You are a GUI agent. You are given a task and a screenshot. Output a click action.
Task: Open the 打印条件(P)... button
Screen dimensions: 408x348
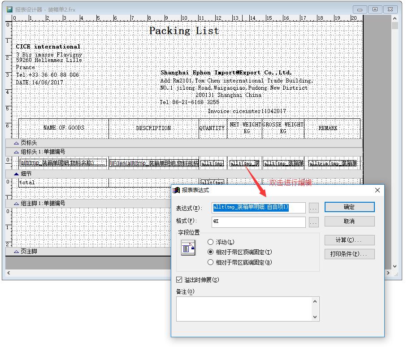pyautogui.click(x=349, y=254)
